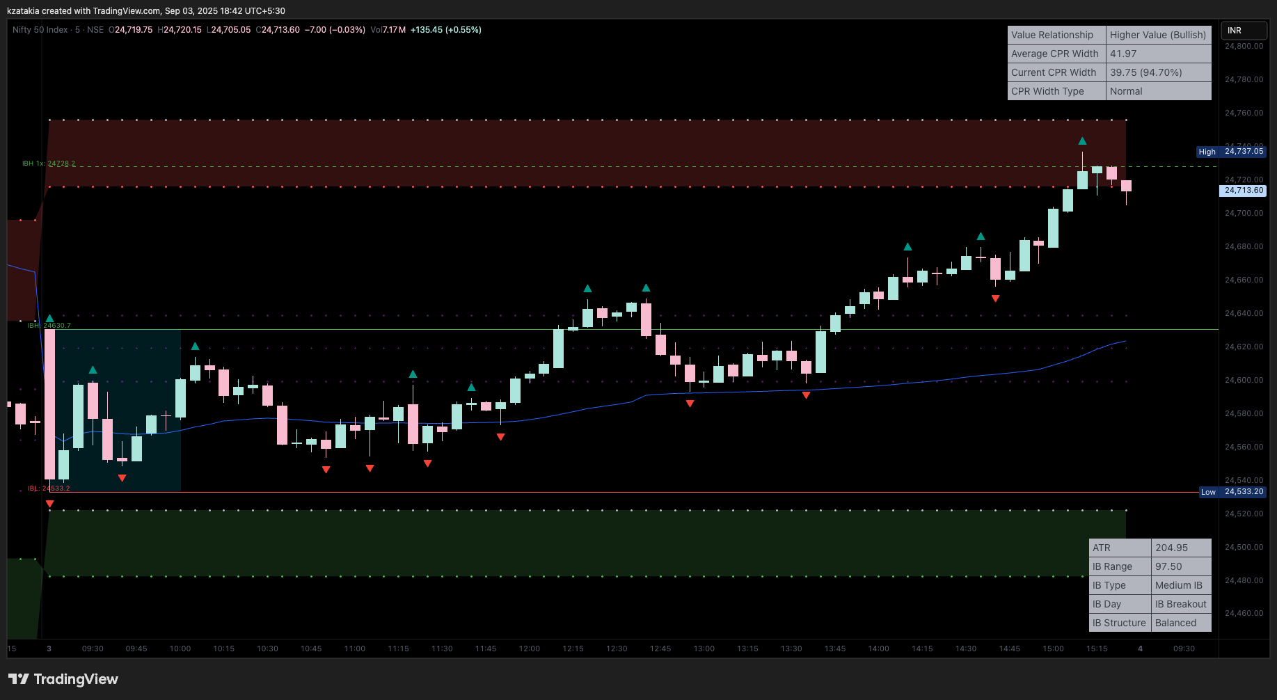Click the IB Structure label cell
The height and width of the screenshot is (700, 1277).
1120,623
